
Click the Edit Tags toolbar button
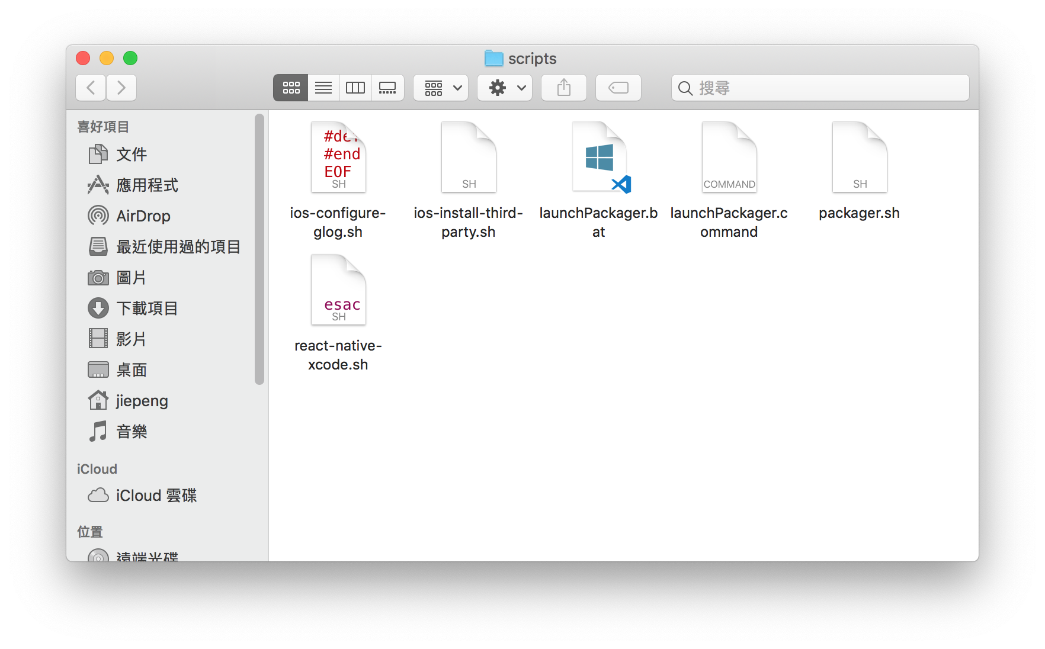tap(618, 88)
